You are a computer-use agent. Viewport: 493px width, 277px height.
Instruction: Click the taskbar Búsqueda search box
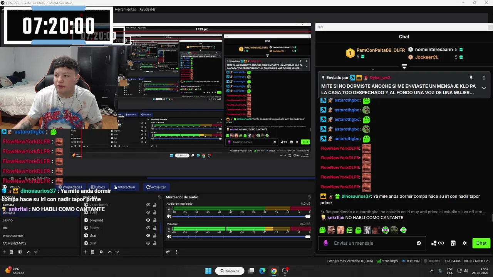pos(230,271)
